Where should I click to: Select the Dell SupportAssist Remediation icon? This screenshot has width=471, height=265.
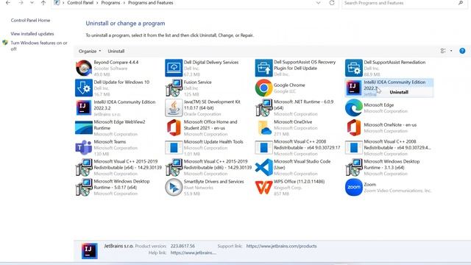click(354, 68)
